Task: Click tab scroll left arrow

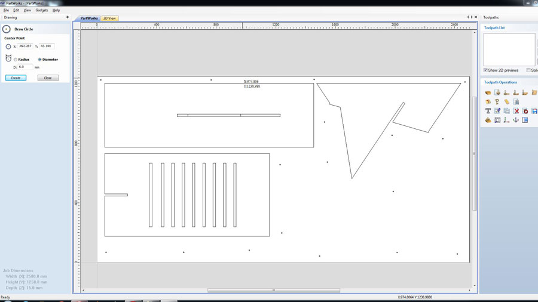Action: click(467, 17)
